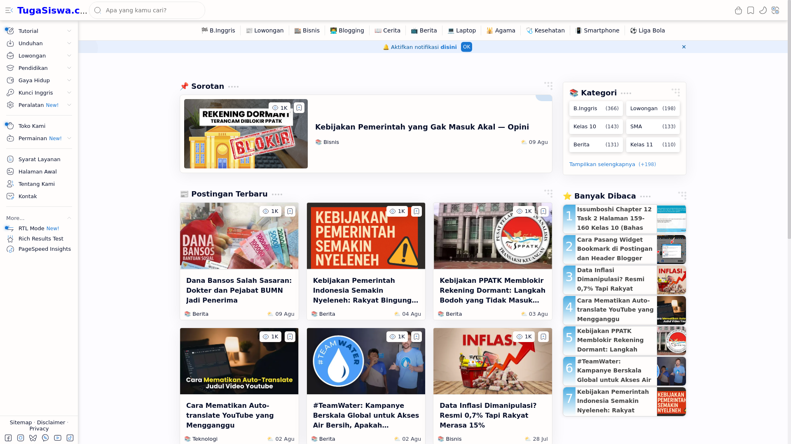Open PageSpeed Insights link
791x444 pixels.
[x=44, y=249]
